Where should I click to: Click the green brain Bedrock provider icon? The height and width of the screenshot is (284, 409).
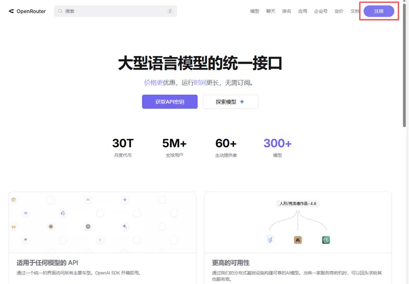click(326, 240)
